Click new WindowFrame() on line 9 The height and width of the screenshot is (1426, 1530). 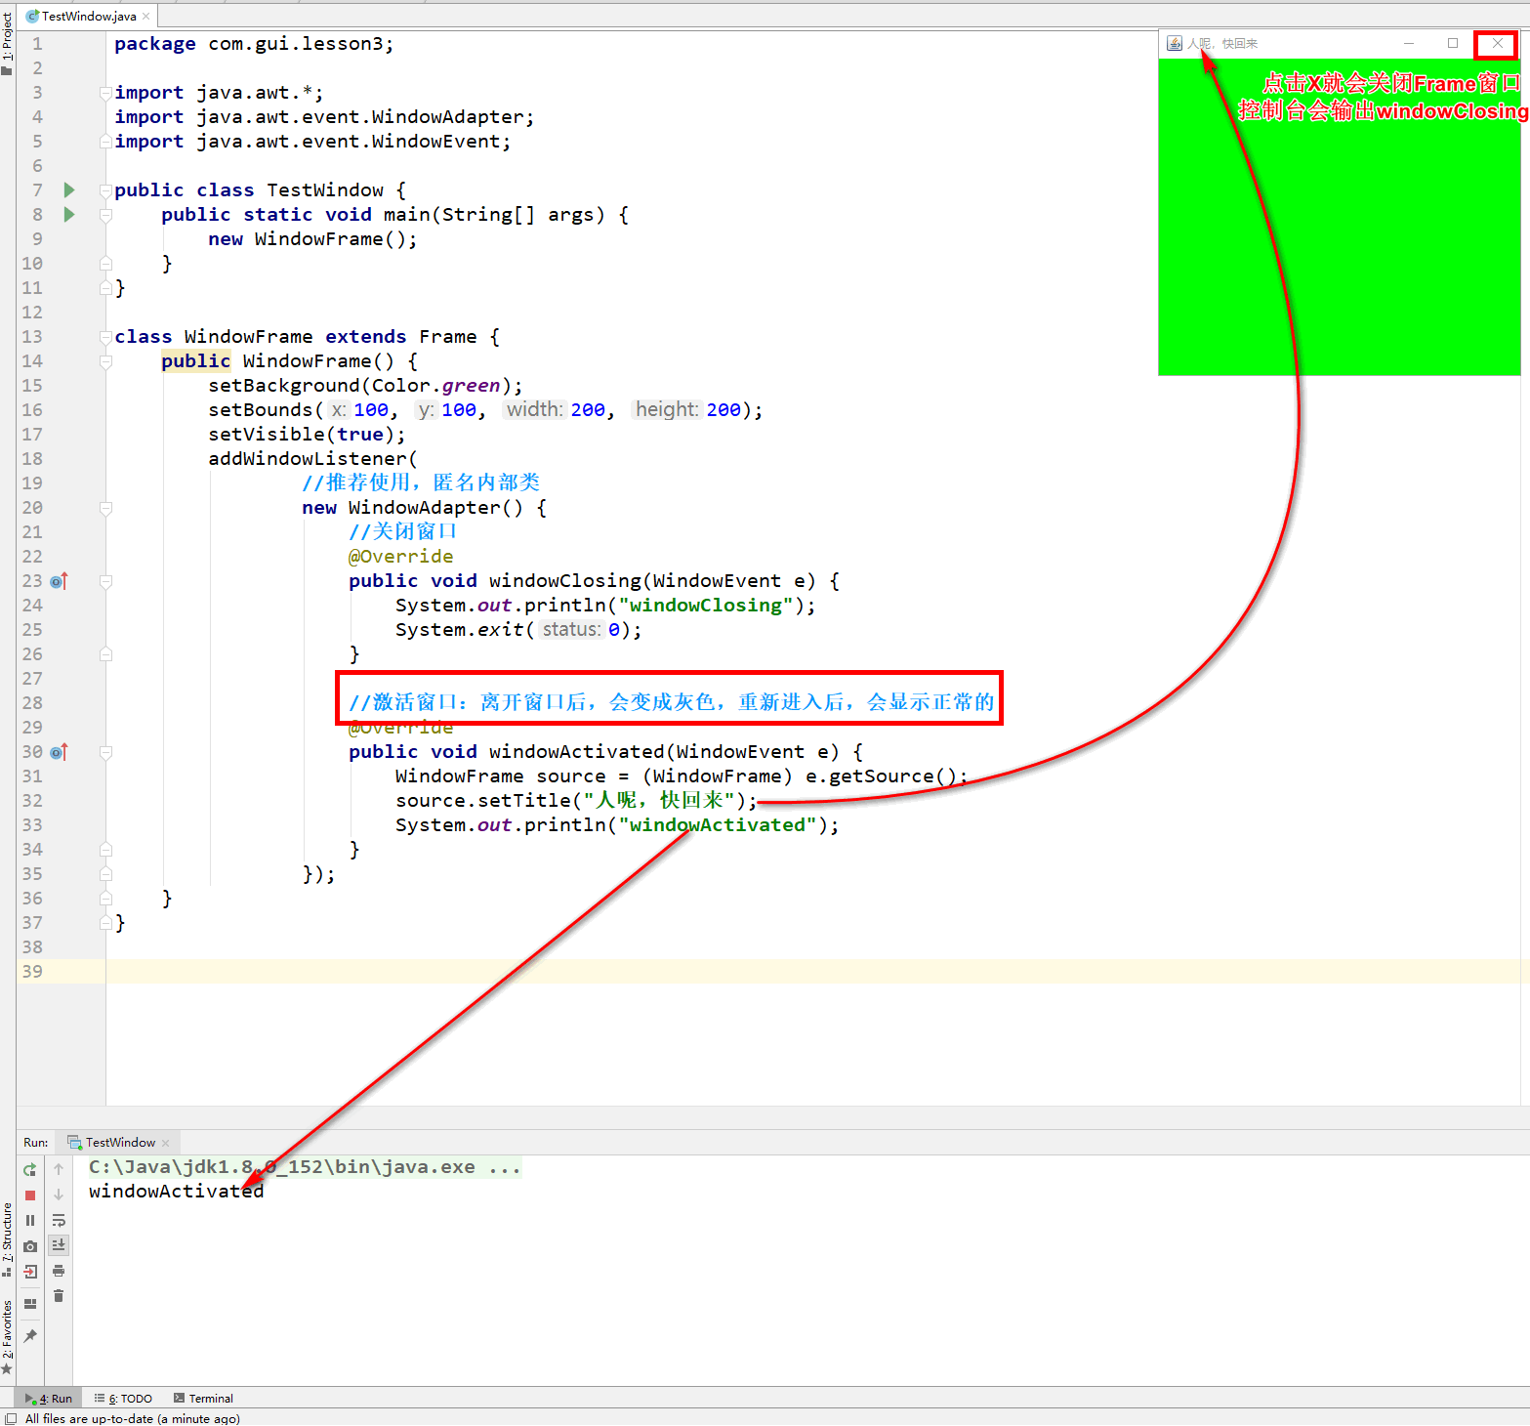click(312, 239)
